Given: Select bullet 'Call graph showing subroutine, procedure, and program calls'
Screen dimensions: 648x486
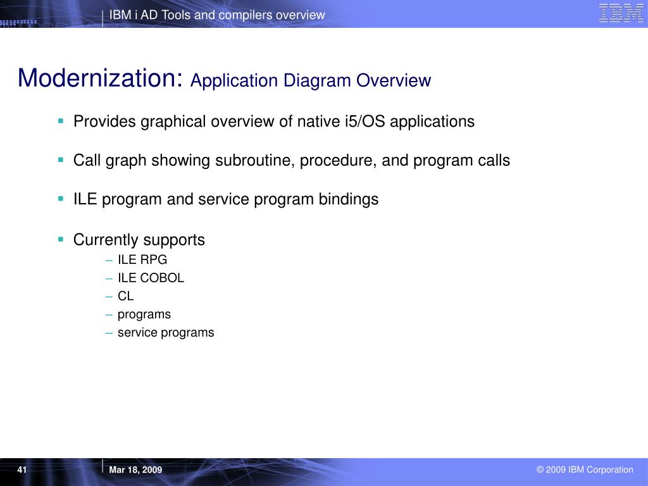Looking at the screenshot, I should pos(291,160).
